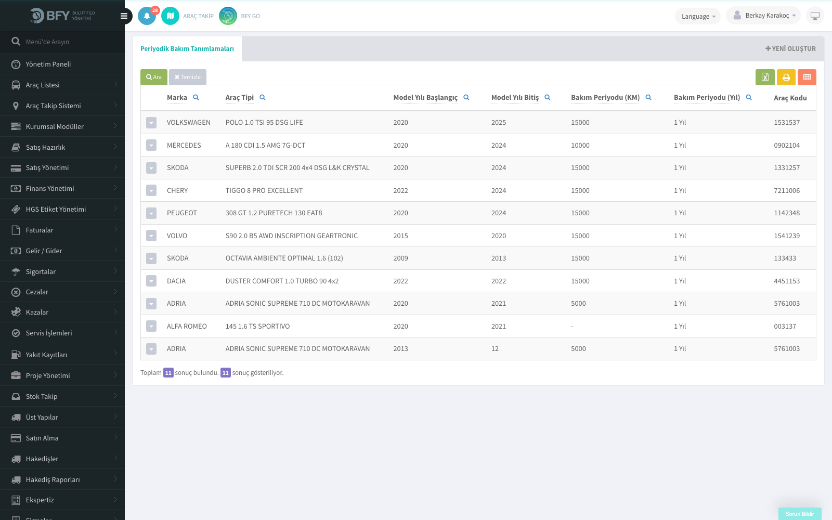The width and height of the screenshot is (832, 520).
Task: Sort by Marka column header
Action: tap(177, 98)
